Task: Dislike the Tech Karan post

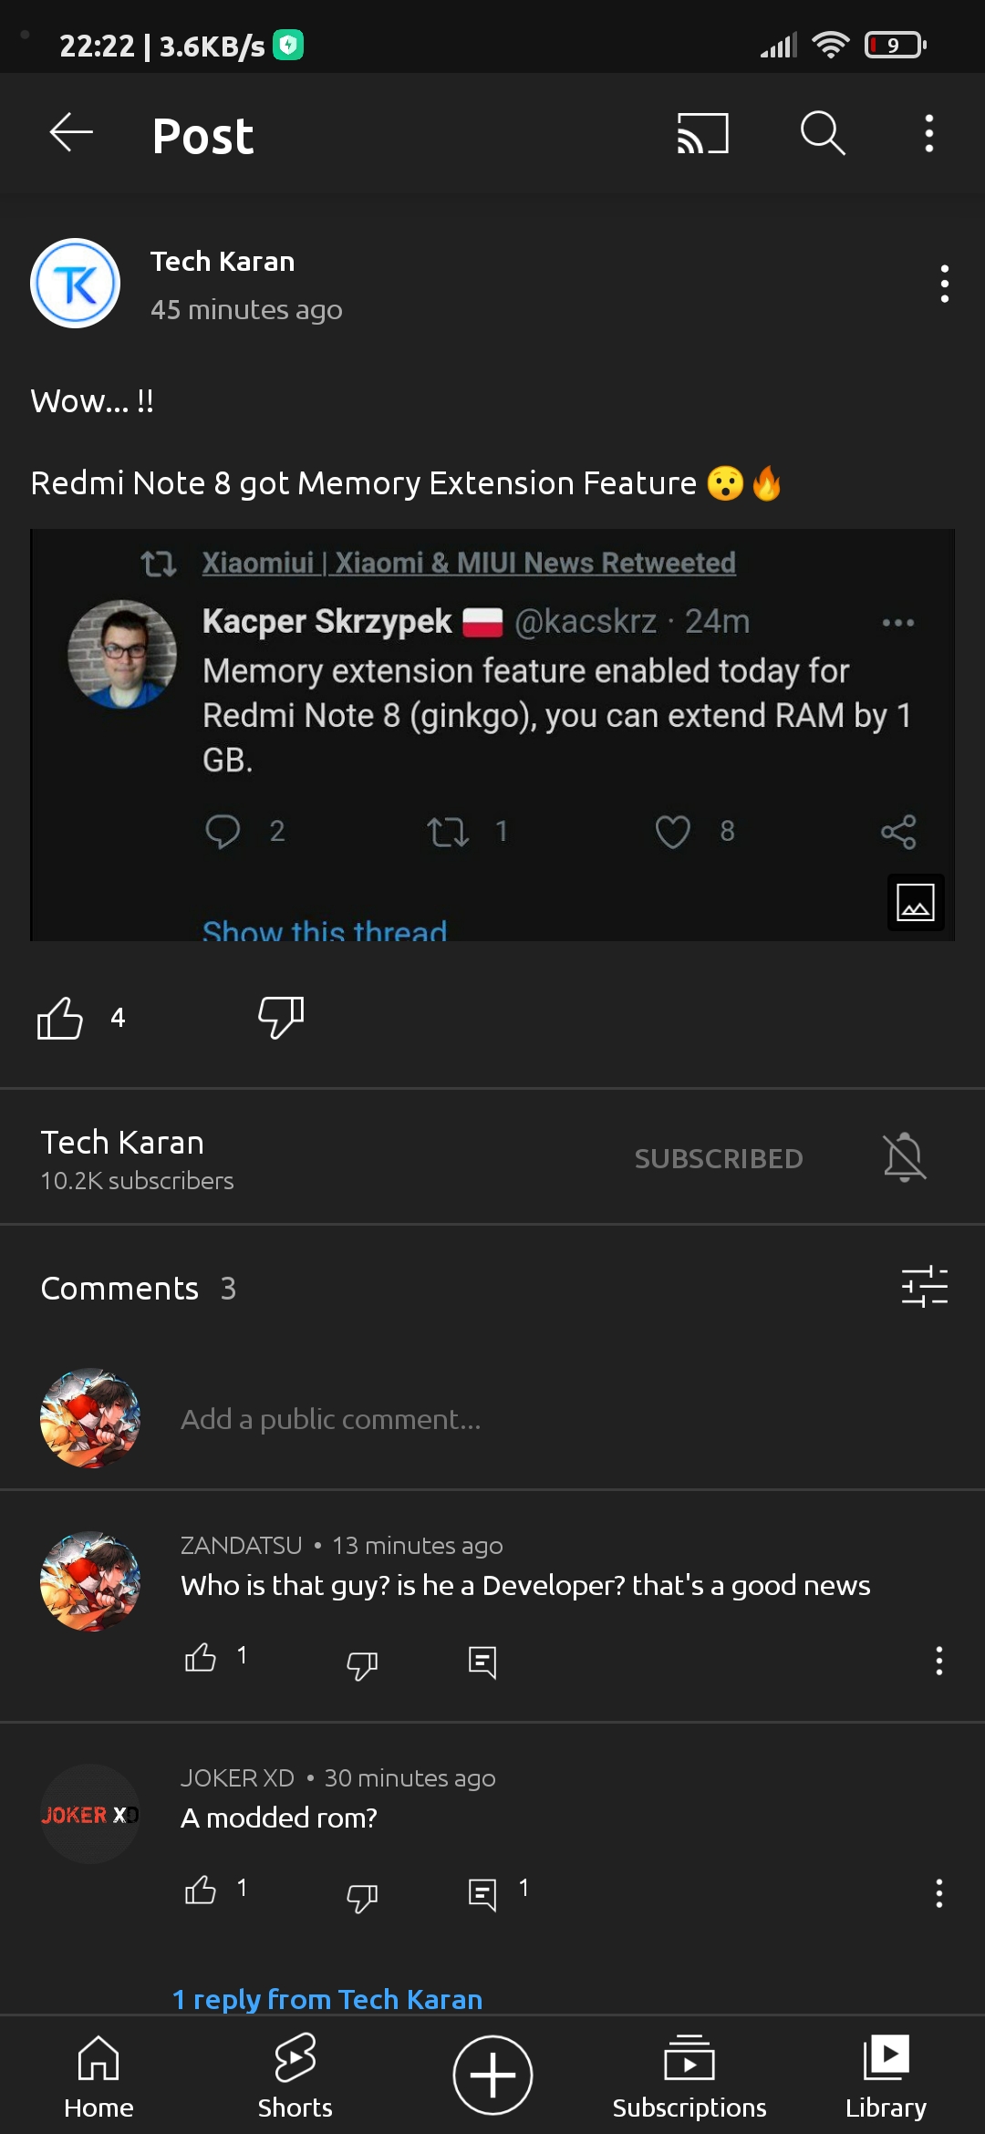Action: tap(281, 1018)
